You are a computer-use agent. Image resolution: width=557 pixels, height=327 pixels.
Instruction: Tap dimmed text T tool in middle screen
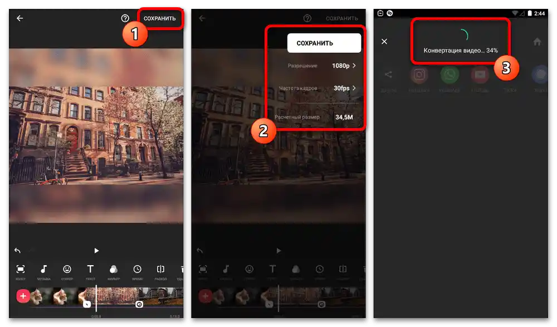(x=272, y=269)
